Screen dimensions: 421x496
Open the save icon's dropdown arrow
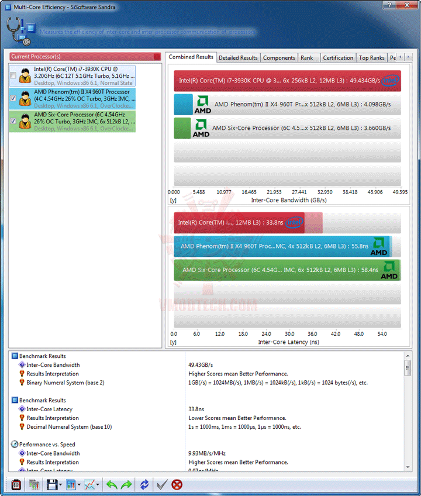click(x=60, y=485)
